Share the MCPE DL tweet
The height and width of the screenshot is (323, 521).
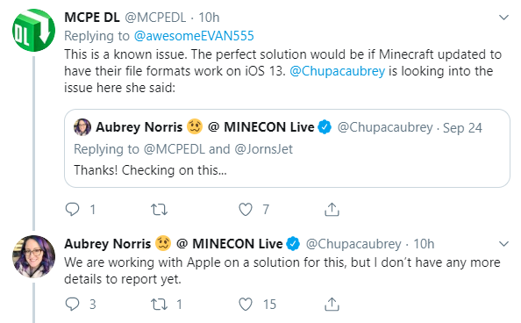click(x=332, y=209)
